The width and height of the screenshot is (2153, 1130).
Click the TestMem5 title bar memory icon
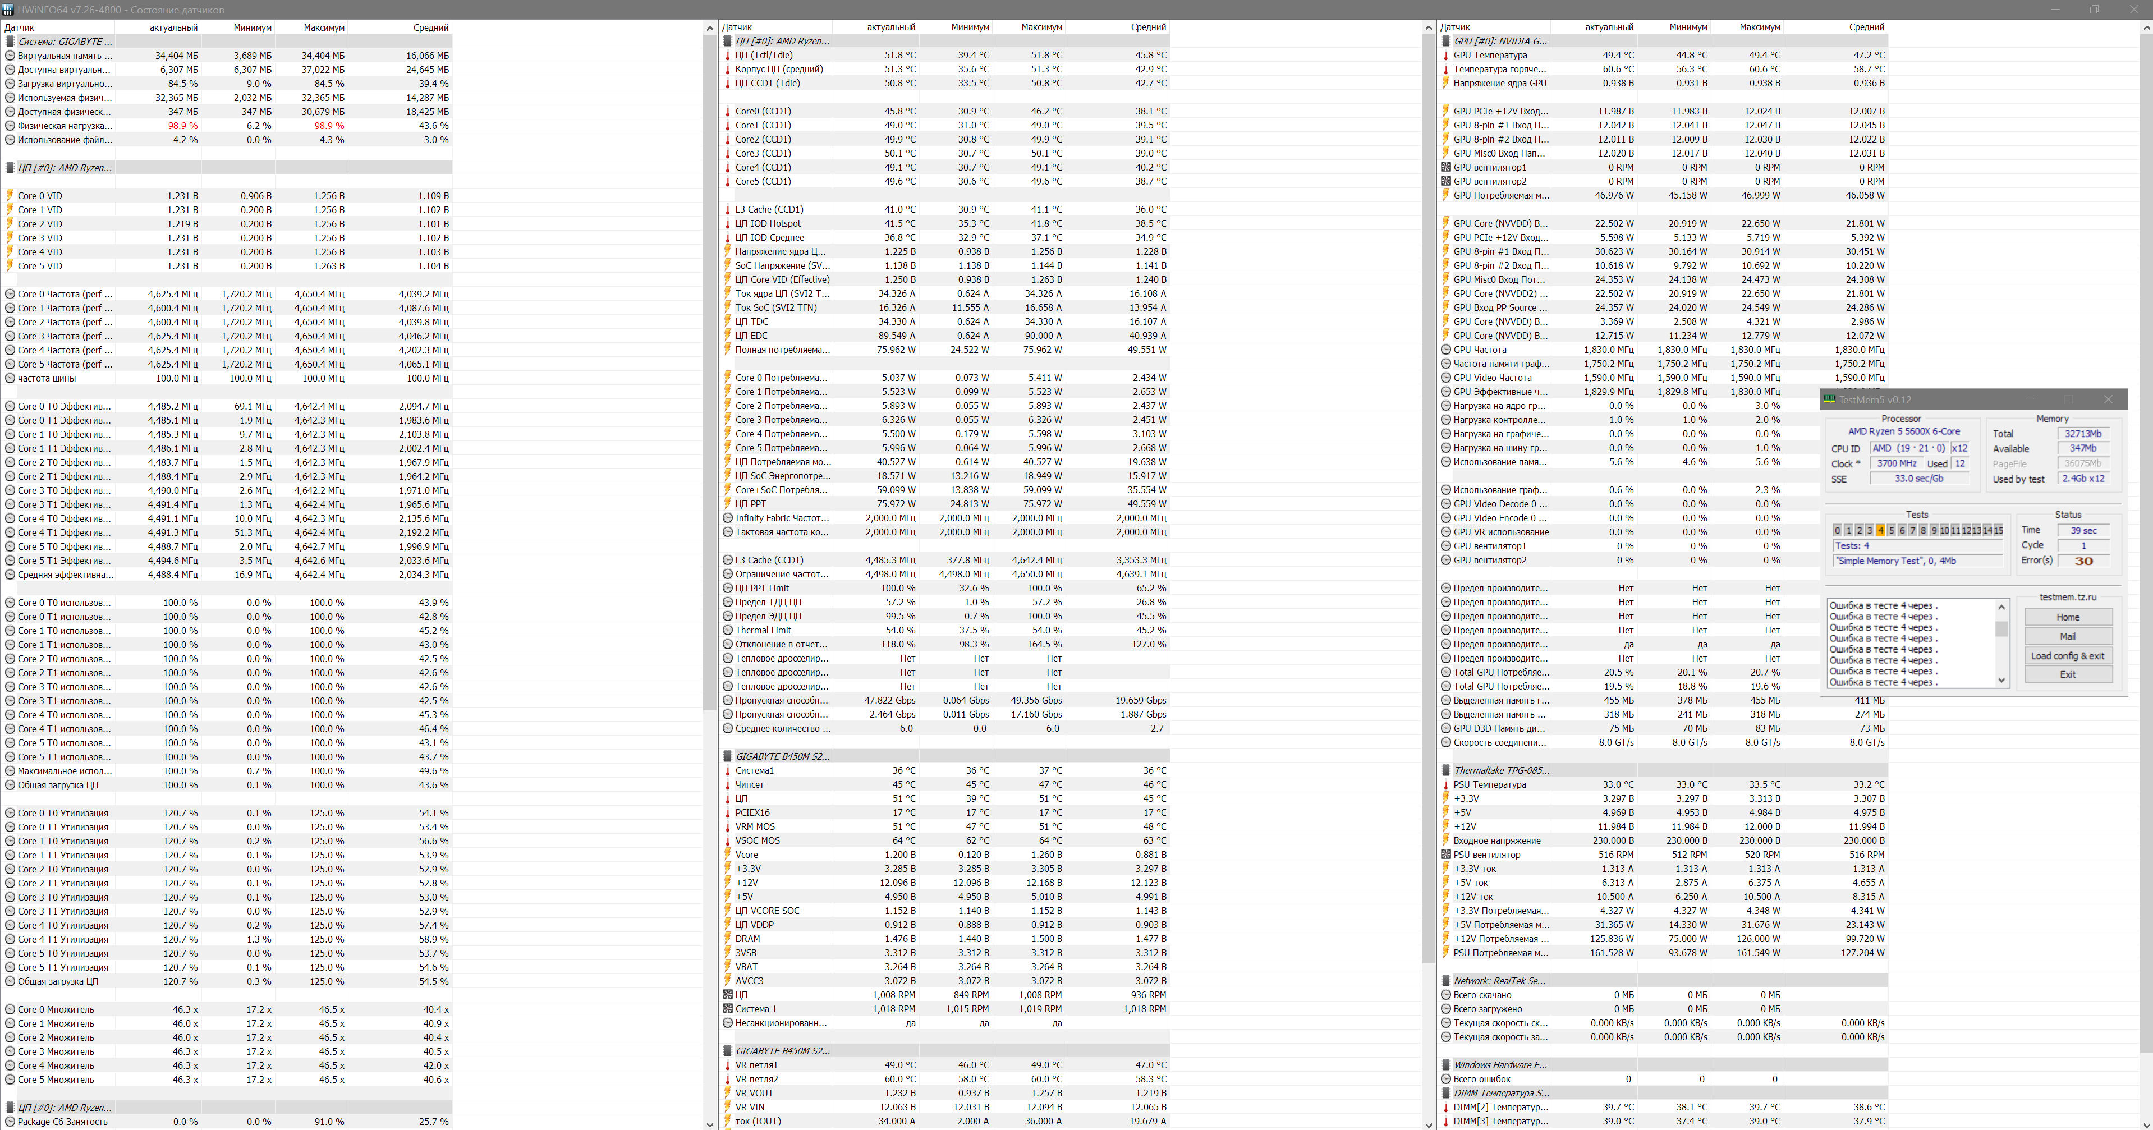click(1830, 399)
